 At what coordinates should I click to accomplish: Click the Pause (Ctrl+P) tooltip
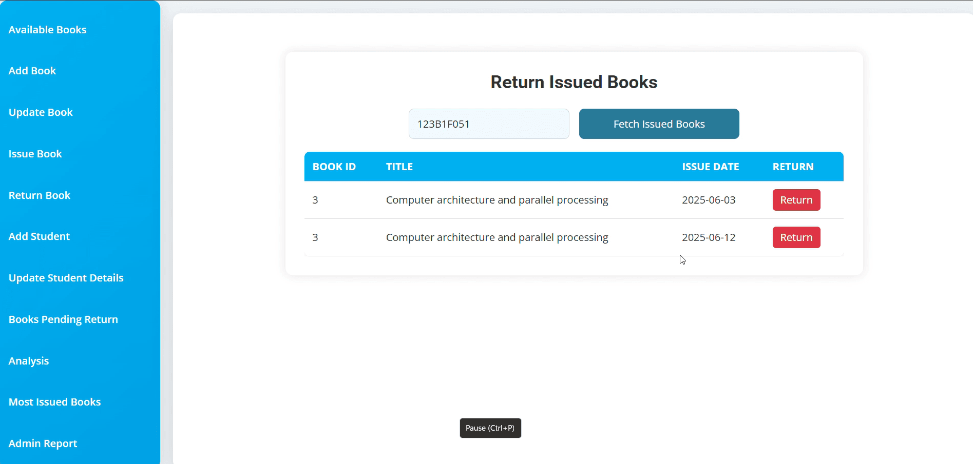[x=490, y=428]
